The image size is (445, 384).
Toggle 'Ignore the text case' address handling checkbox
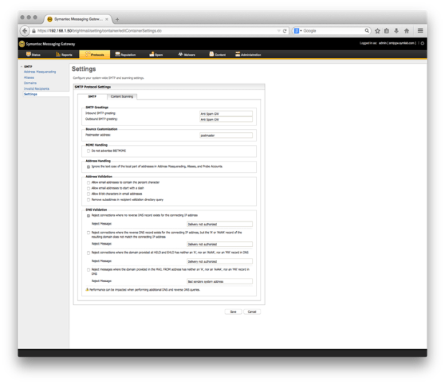[88, 167]
